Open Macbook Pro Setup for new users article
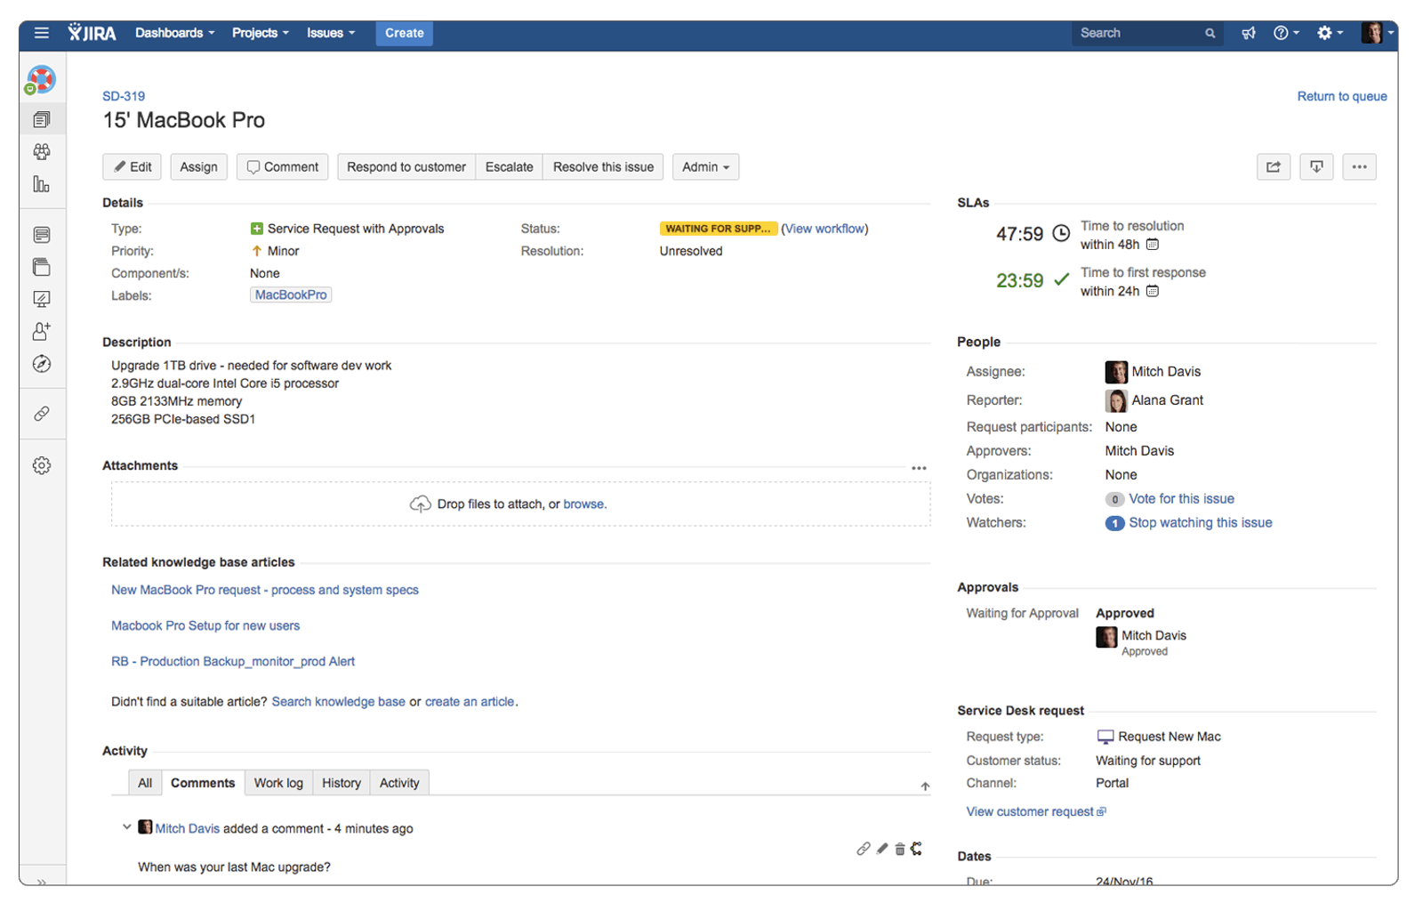Screen dimensions: 1423x903 coord(205,625)
